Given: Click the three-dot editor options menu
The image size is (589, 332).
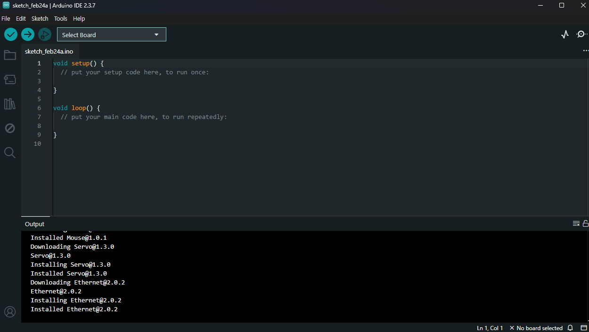Looking at the screenshot, I should pos(586,50).
